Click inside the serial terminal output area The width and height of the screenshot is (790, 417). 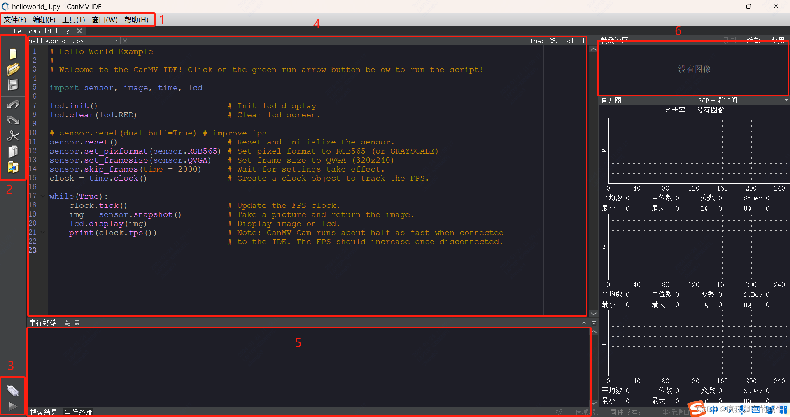(x=308, y=367)
